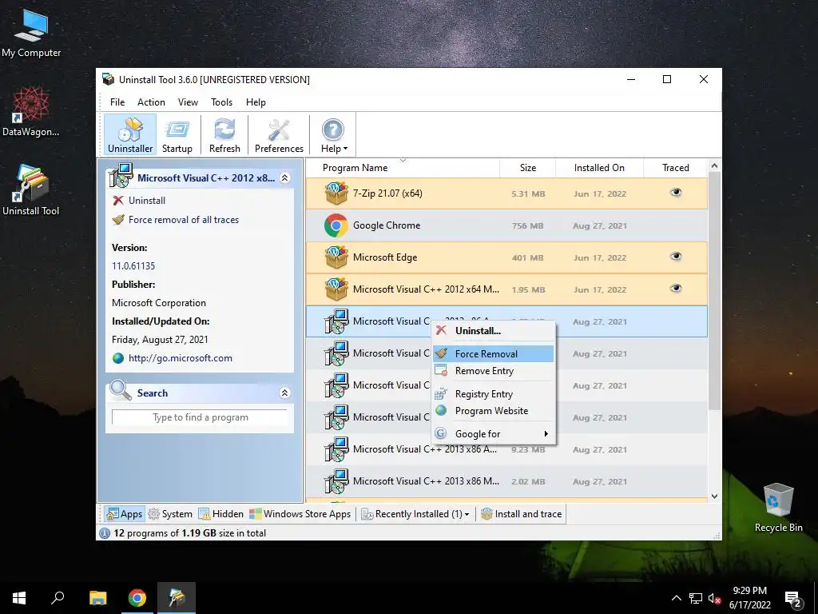Collapse the Microsoft Visual C++ details panel
Image resolution: width=818 pixels, height=614 pixels.
click(x=285, y=178)
